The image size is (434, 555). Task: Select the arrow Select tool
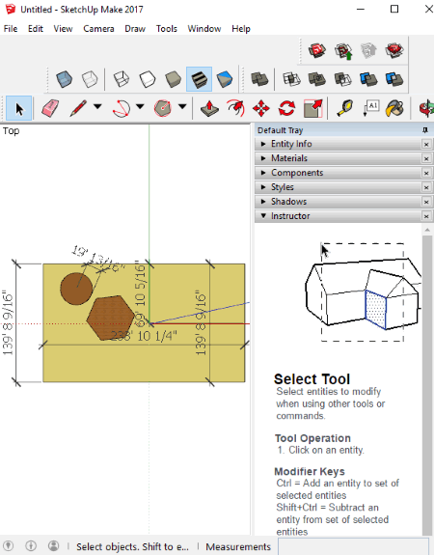(x=19, y=108)
